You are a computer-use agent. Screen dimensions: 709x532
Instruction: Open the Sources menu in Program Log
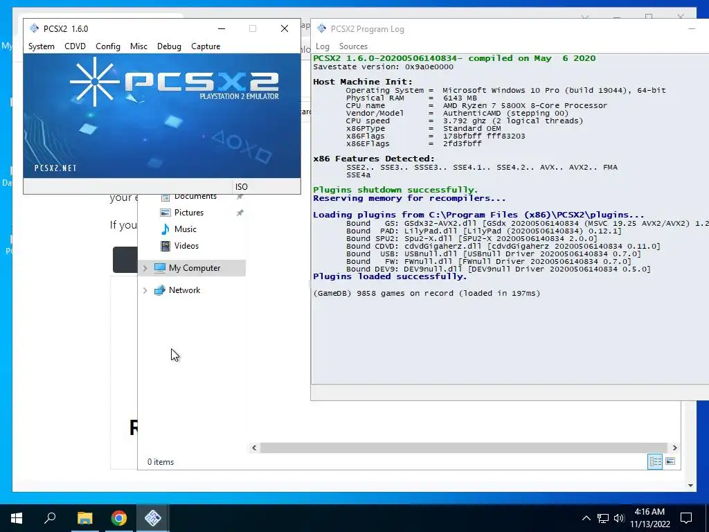(x=353, y=46)
